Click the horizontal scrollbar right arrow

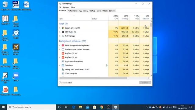(149, 78)
